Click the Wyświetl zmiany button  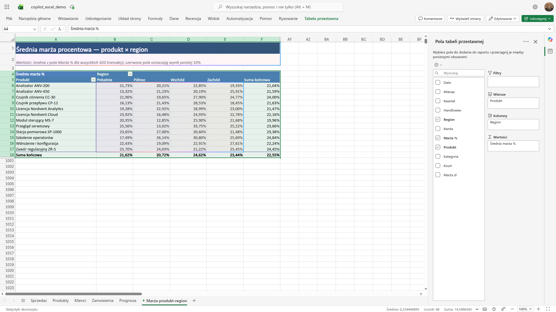tap(465, 18)
